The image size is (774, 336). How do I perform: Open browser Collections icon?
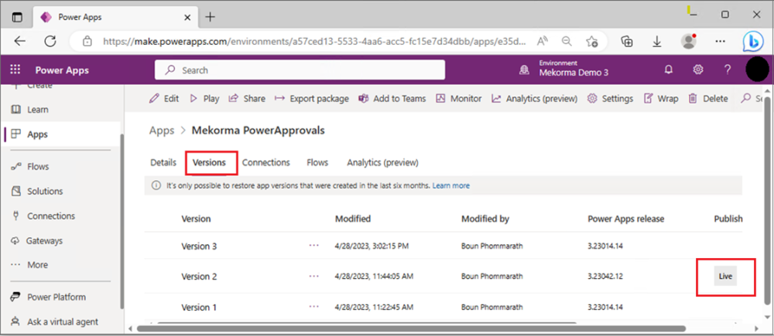(627, 42)
